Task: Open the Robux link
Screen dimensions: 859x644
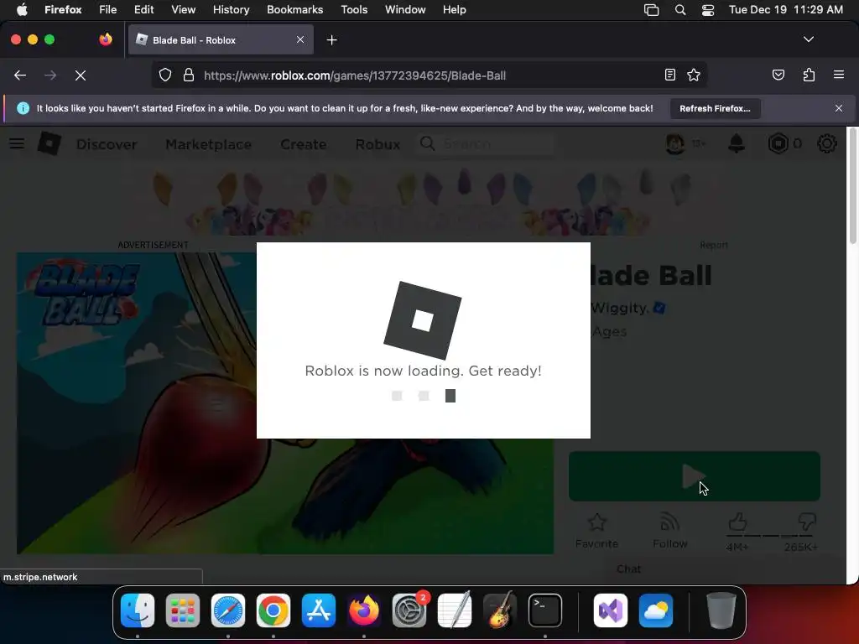Action: [x=377, y=144]
